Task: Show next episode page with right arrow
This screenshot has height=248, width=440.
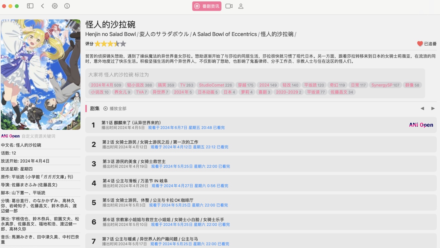Action: (x=433, y=108)
